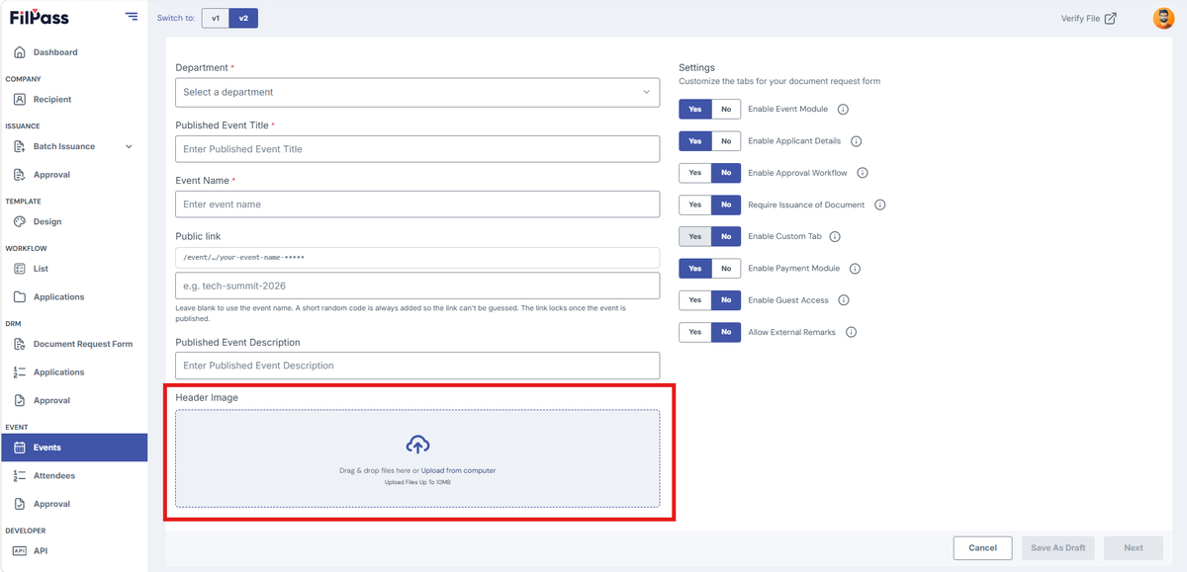1187x572 pixels.
Task: Switch to version v2
Action: click(x=243, y=18)
